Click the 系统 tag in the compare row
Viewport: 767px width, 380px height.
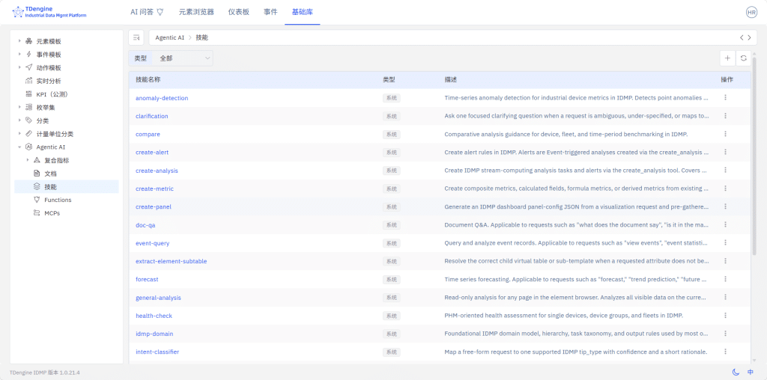(391, 135)
